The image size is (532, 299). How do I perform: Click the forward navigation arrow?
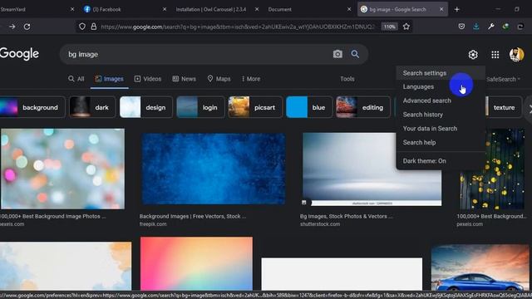tap(12, 27)
